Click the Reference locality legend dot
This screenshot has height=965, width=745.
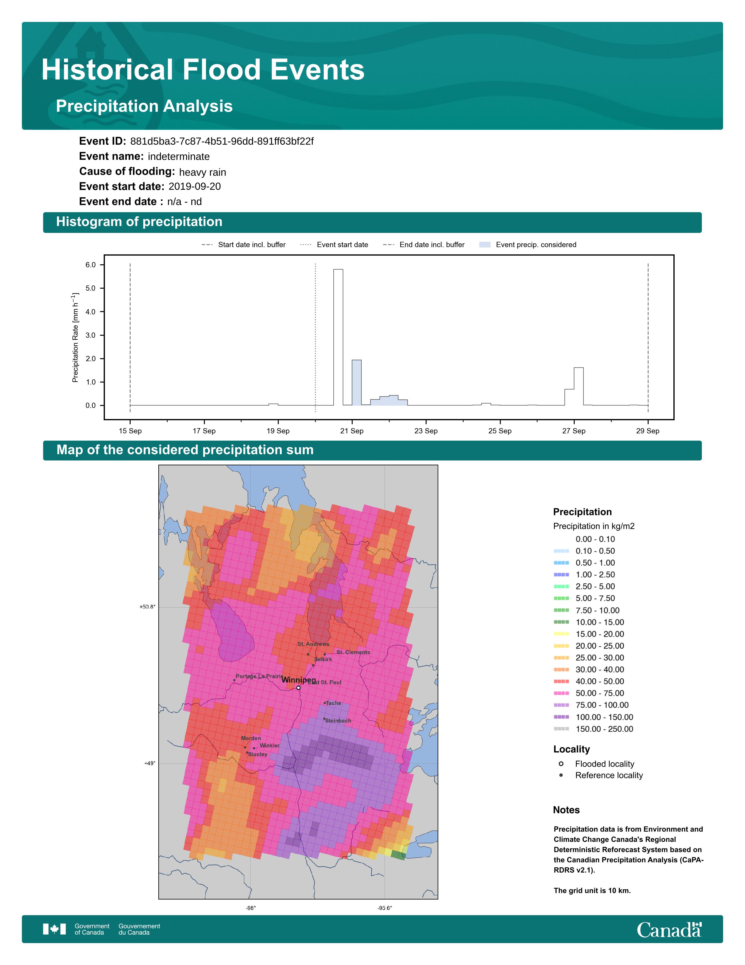pos(561,775)
